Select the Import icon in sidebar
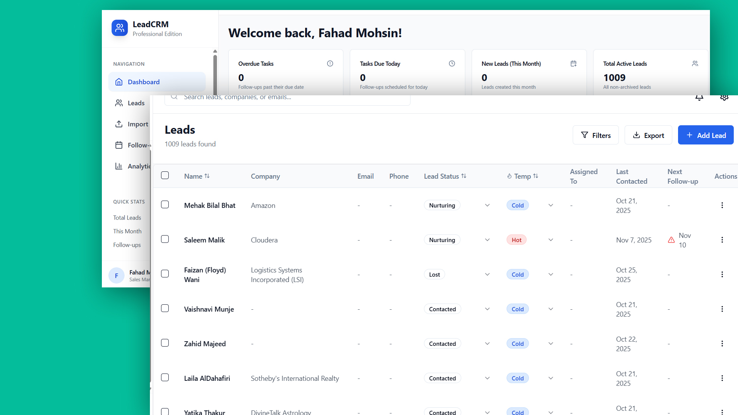This screenshot has height=415, width=738. click(120, 124)
